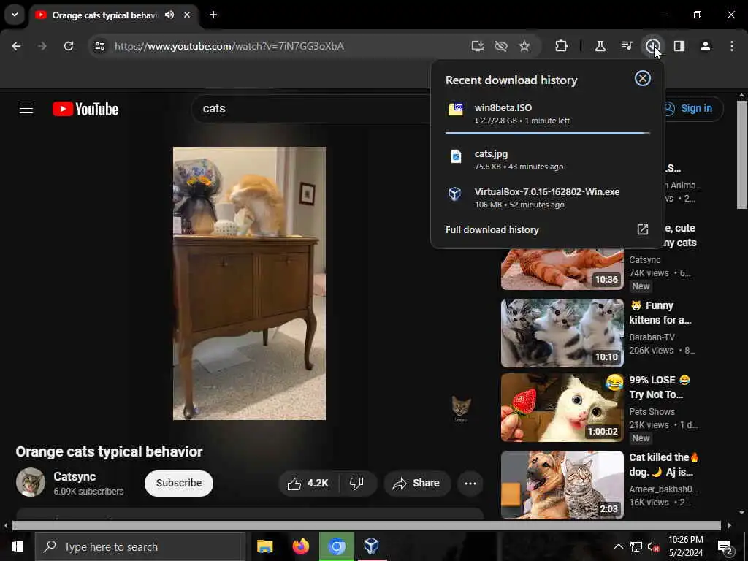This screenshot has height=561, width=748.
Task: Open the 99% LOSE Try Not To video title
Action: click(660, 387)
